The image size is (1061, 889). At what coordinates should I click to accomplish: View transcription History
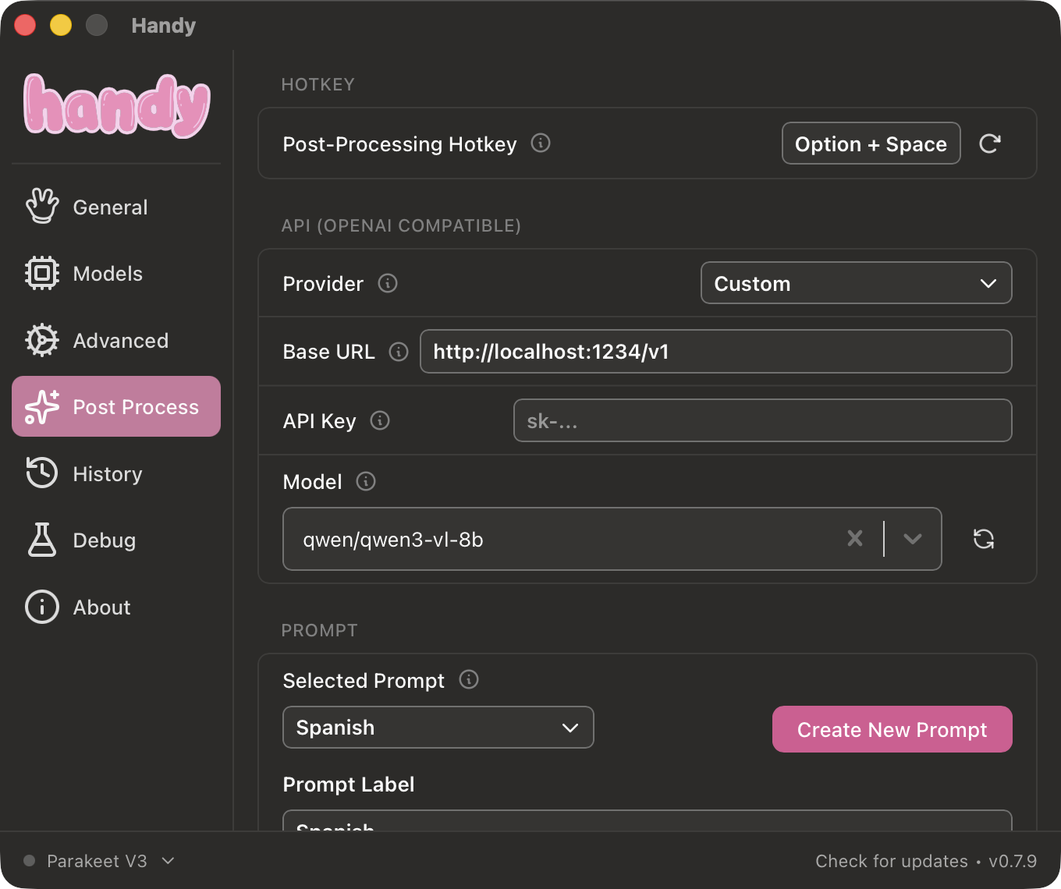[x=107, y=473]
